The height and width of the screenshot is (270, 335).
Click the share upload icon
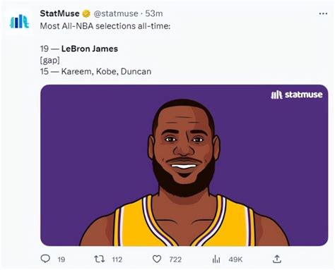point(277,259)
